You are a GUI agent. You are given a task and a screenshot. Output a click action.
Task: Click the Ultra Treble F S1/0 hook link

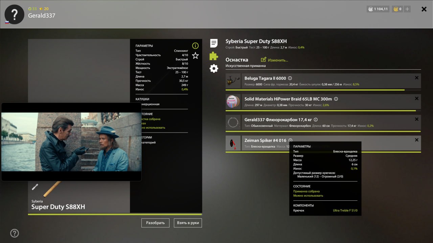tap(345, 211)
